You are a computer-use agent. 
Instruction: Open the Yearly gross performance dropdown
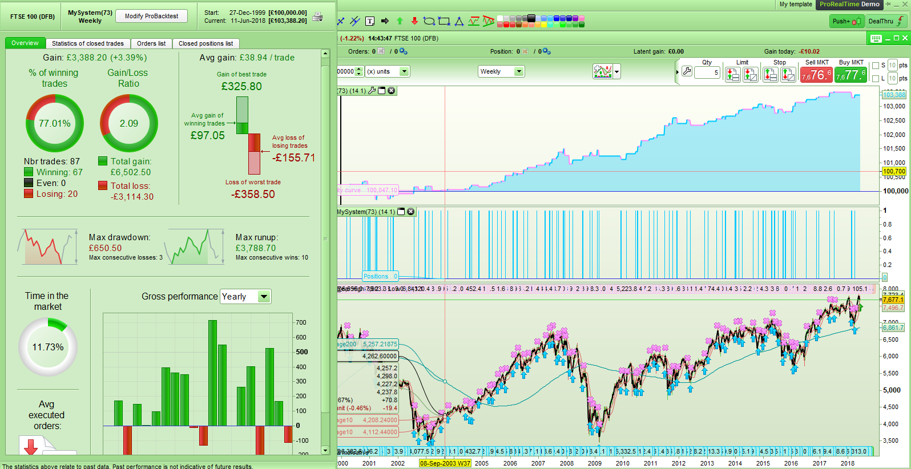(246, 297)
